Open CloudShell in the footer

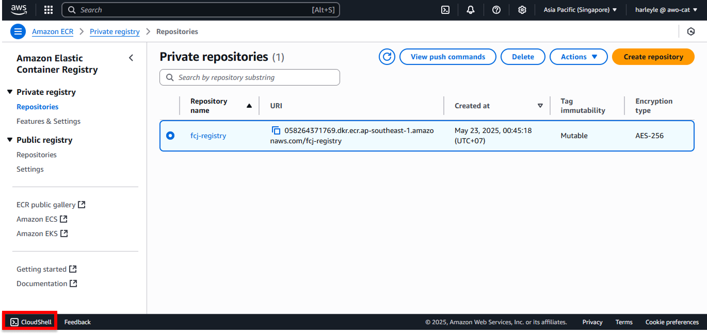click(x=31, y=322)
